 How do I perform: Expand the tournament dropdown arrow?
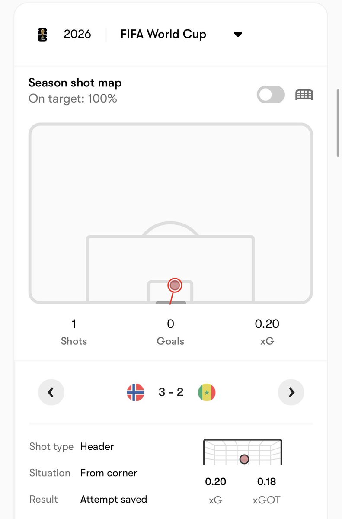click(x=238, y=35)
